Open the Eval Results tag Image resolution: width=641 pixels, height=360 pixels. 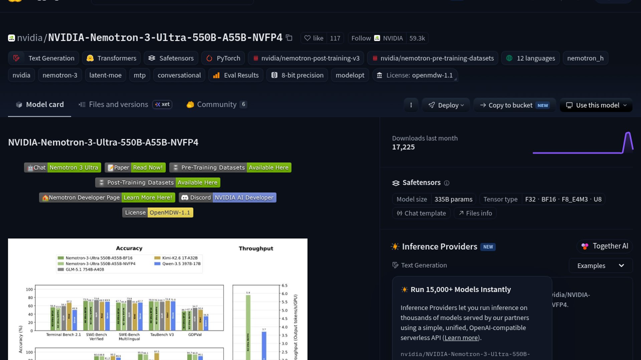[x=236, y=75]
